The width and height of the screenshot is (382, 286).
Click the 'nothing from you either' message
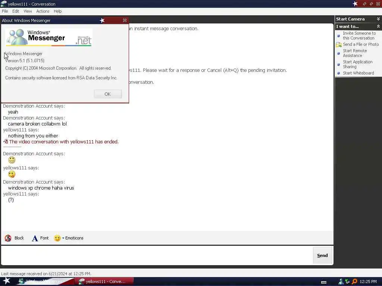point(33,136)
